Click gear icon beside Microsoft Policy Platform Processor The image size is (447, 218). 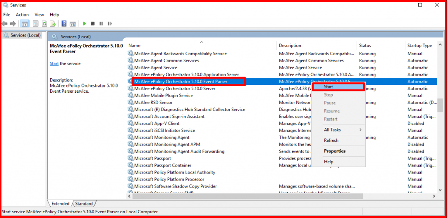(130, 179)
